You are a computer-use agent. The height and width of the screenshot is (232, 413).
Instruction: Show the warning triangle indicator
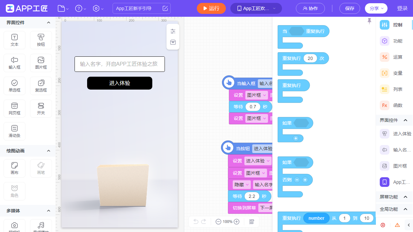point(397,225)
